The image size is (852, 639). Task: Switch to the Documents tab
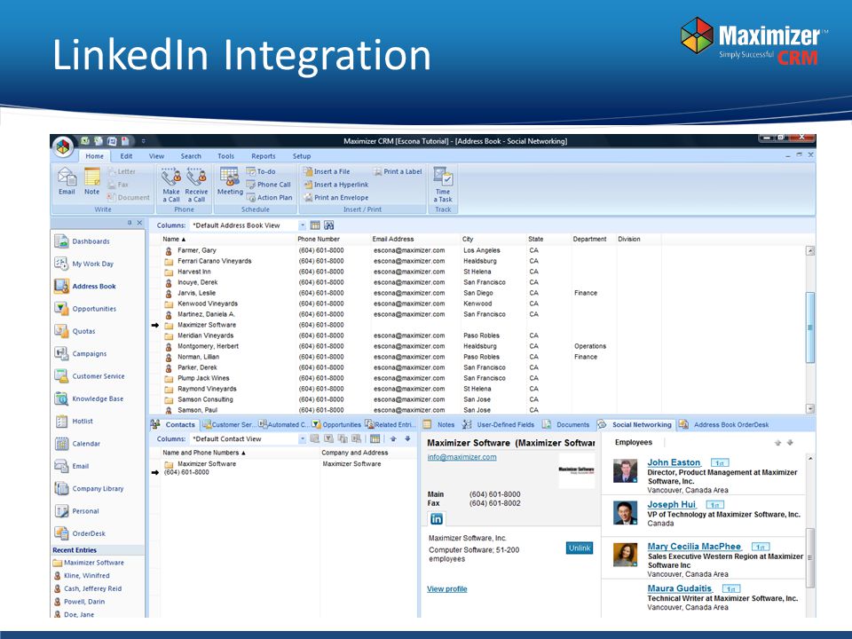(x=566, y=425)
